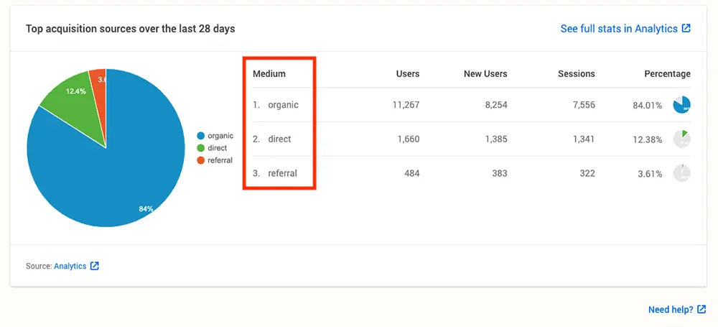Click the 1,341 sessions value
Screen dimensions: 718x327
pyautogui.click(x=584, y=139)
